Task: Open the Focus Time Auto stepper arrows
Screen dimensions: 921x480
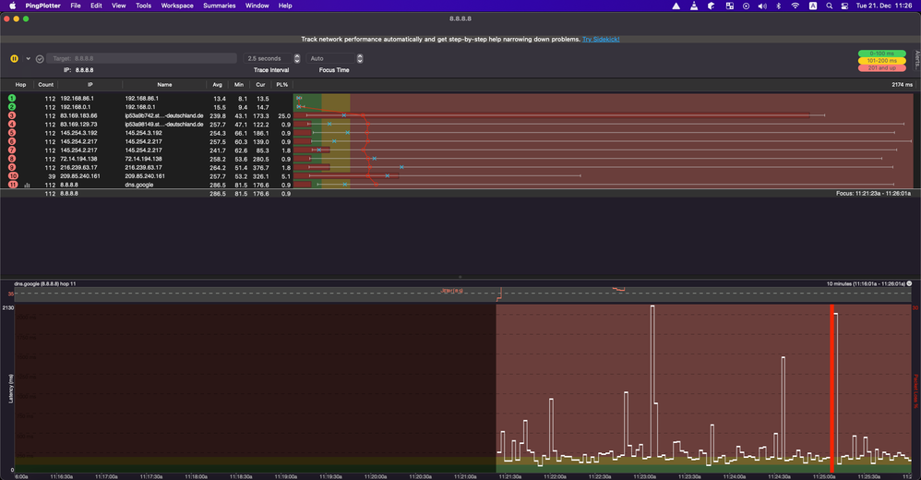Action: click(x=360, y=58)
